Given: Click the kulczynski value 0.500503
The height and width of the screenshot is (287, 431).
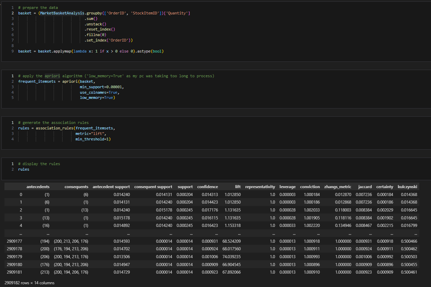Looking at the screenshot, I should pos(409,256).
